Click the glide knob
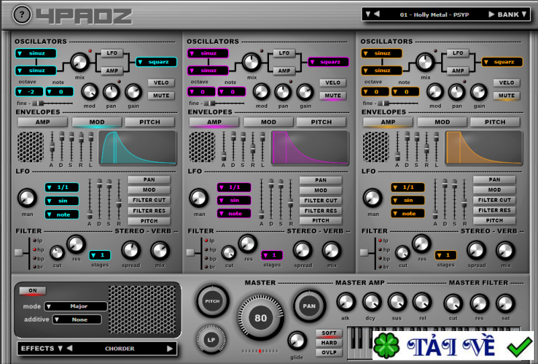Image resolution: width=538 pixels, height=364 pixels. click(x=297, y=340)
